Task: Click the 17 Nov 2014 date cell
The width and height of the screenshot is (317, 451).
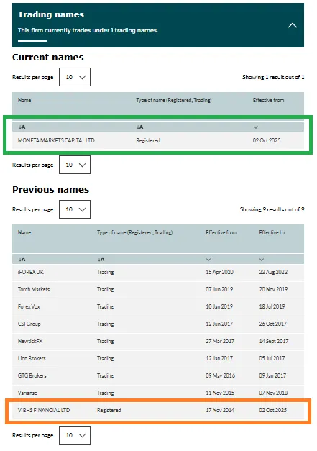Action: (220, 410)
